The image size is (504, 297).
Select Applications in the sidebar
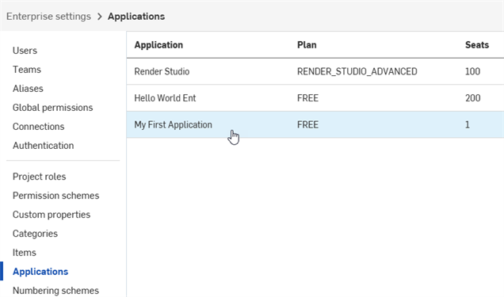coord(40,272)
